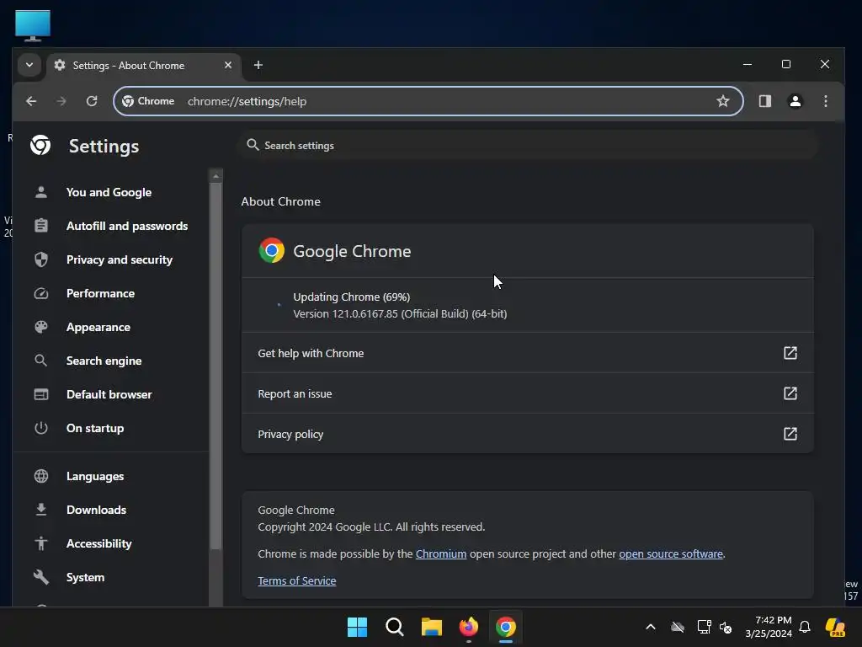Open Firefox from the taskbar

point(468,627)
